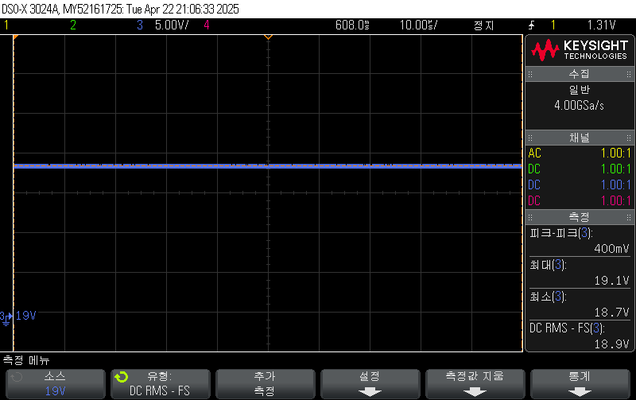Expand the 측정값 지움 clear measurements softkey
Screen dimensions: 636x400
coord(475,384)
